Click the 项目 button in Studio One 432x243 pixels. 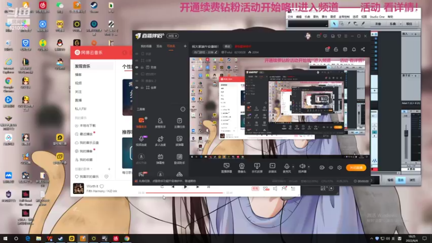[409, 24]
